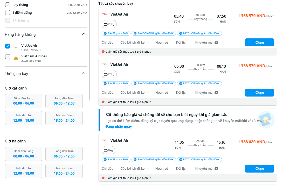Collapse the Thời gian bay section
Viewport: 283px width, 185px height.
coord(84,73)
